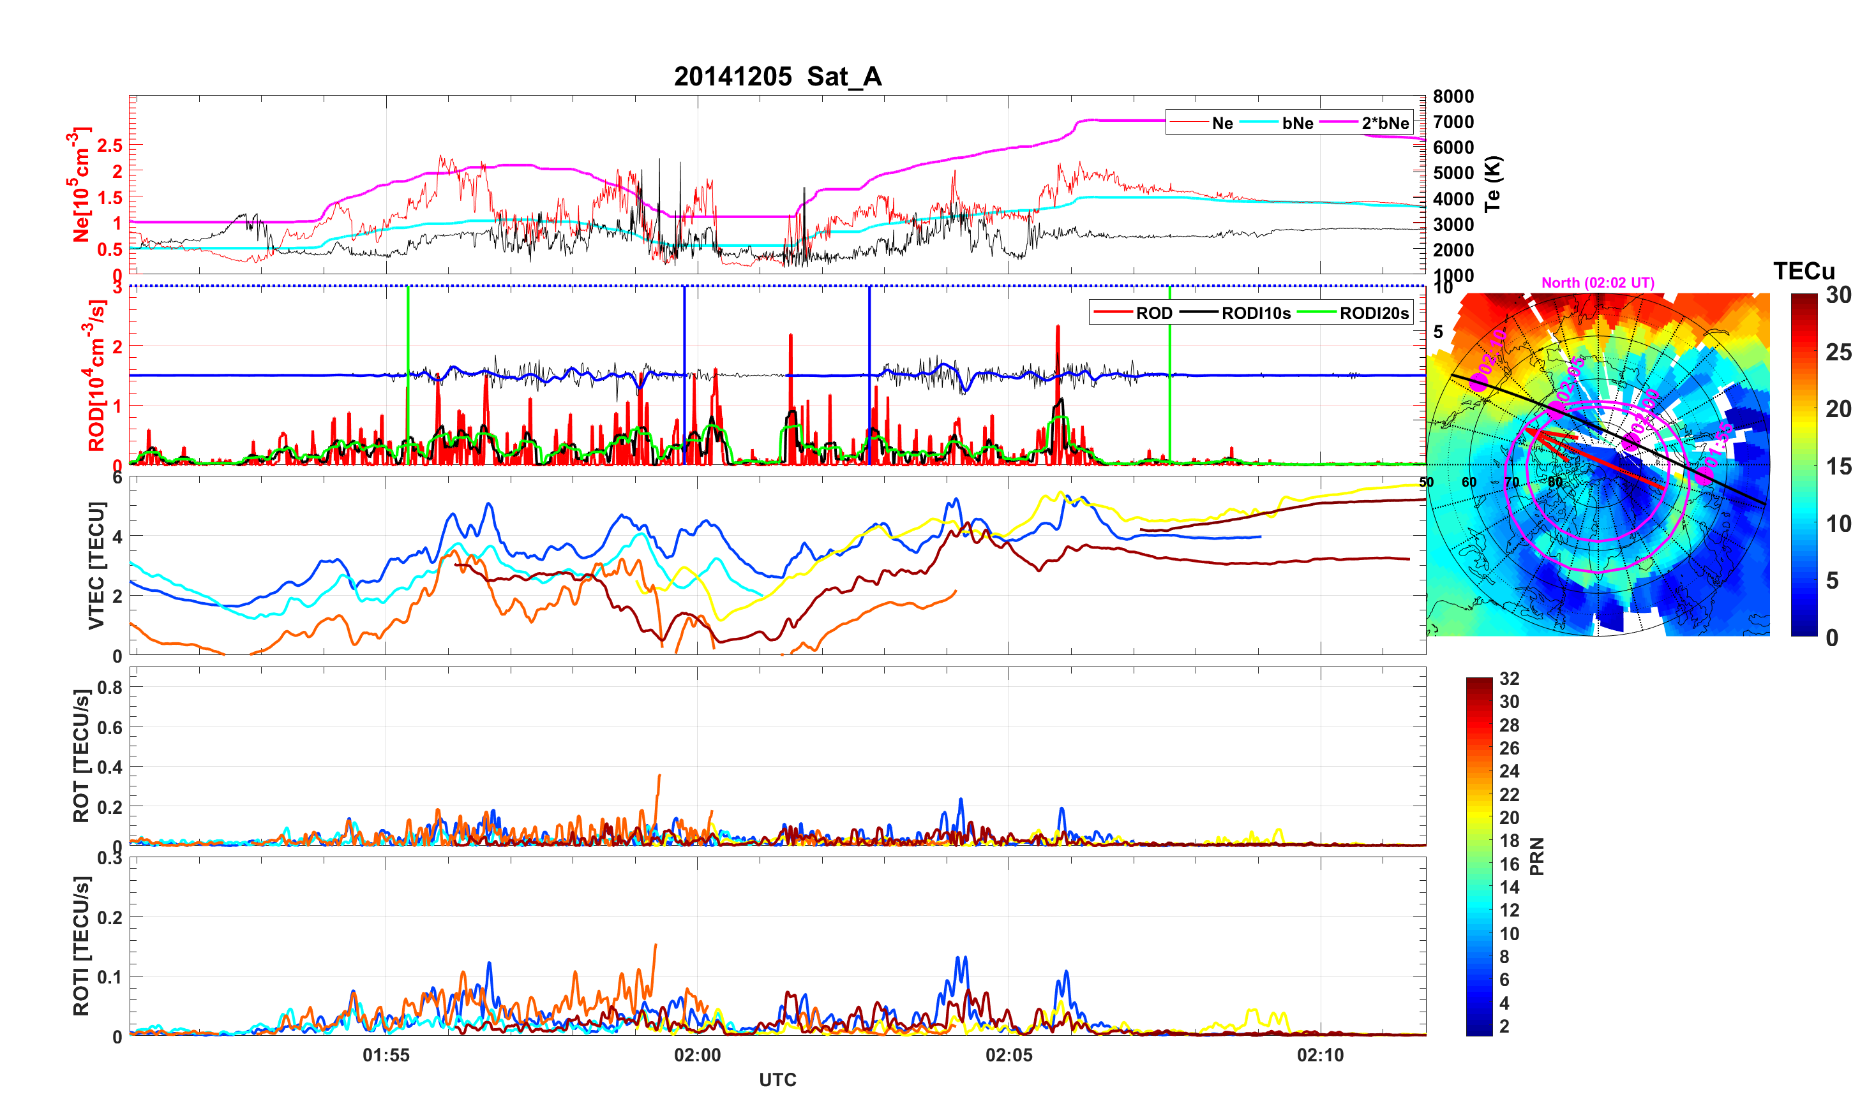1853x1120 pixels.
Task: Click the UTC x-axis label
Action: pyautogui.click(x=777, y=1080)
